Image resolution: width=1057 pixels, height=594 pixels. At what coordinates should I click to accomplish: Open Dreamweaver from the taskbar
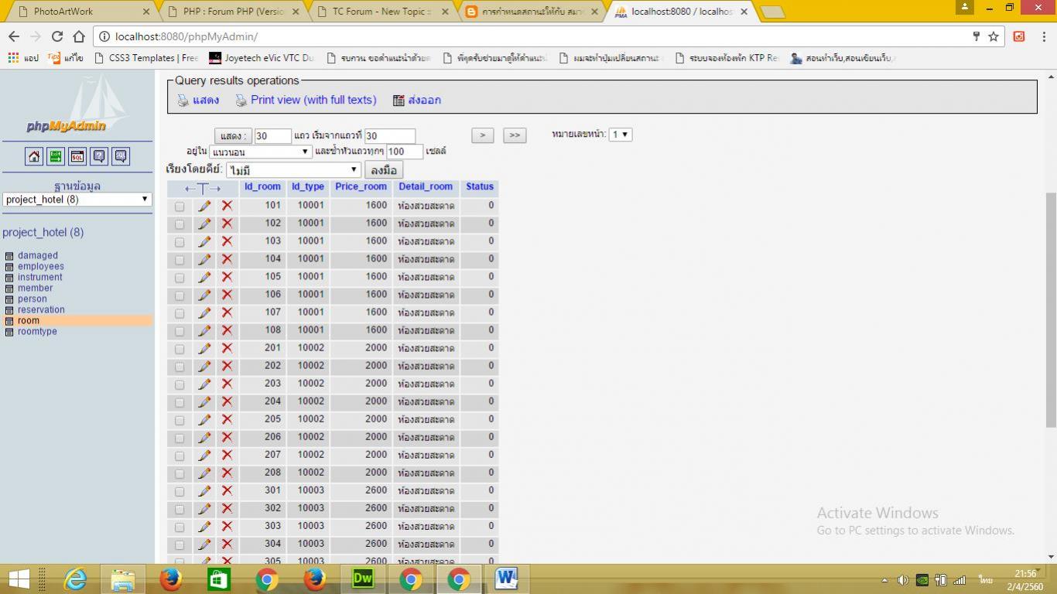tap(362, 579)
